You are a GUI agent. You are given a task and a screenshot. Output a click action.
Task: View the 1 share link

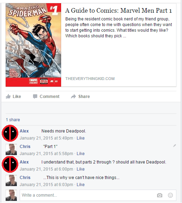pyautogui.click(x=13, y=120)
